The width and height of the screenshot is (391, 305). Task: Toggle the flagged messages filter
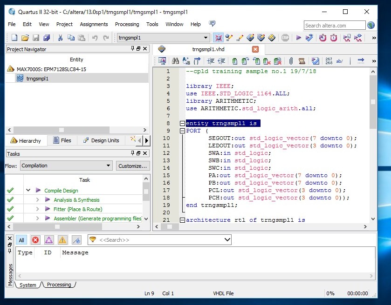pyautogui.click(x=76, y=240)
